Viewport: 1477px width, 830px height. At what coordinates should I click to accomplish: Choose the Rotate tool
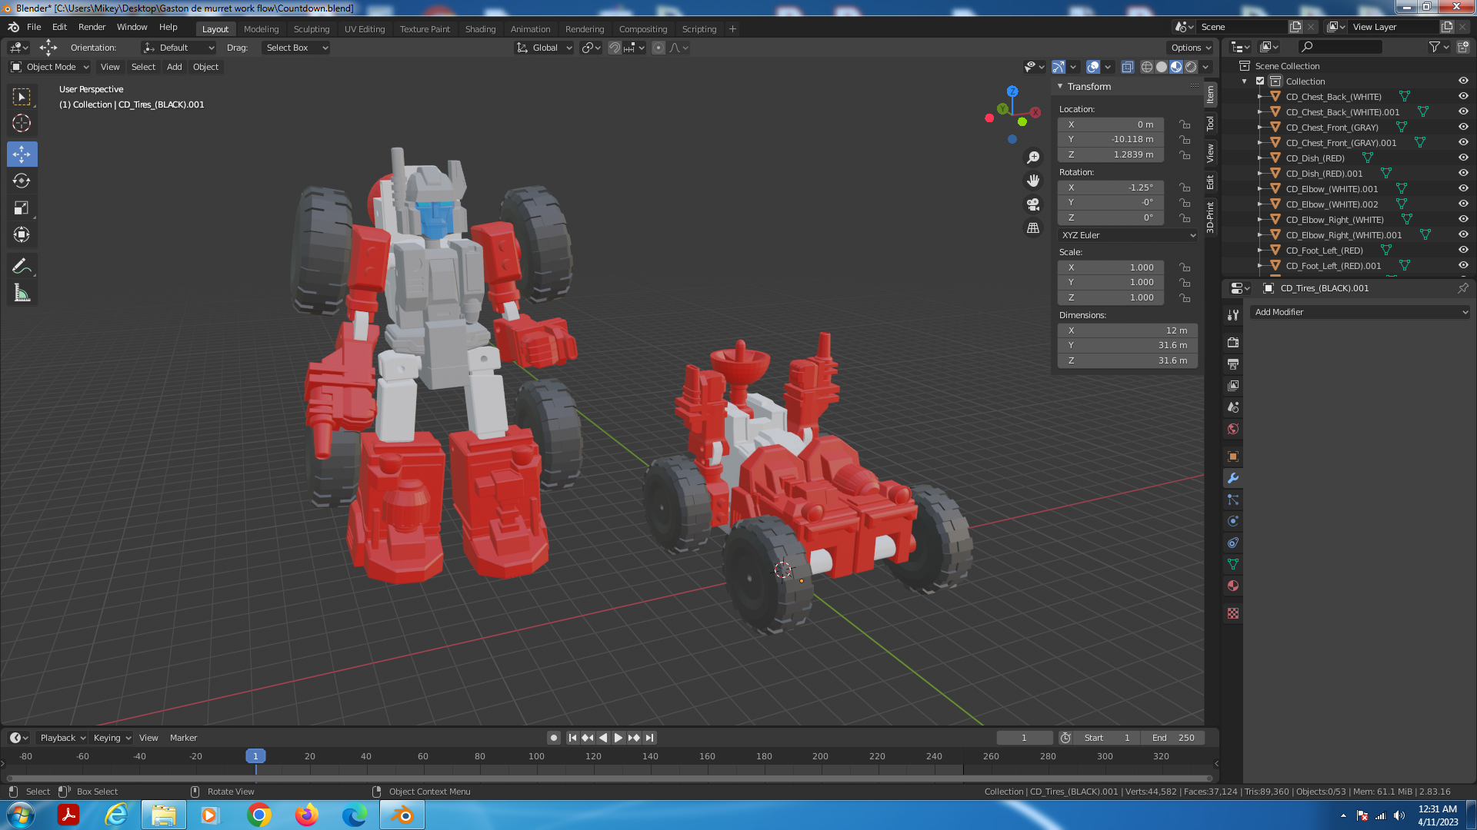point(22,181)
